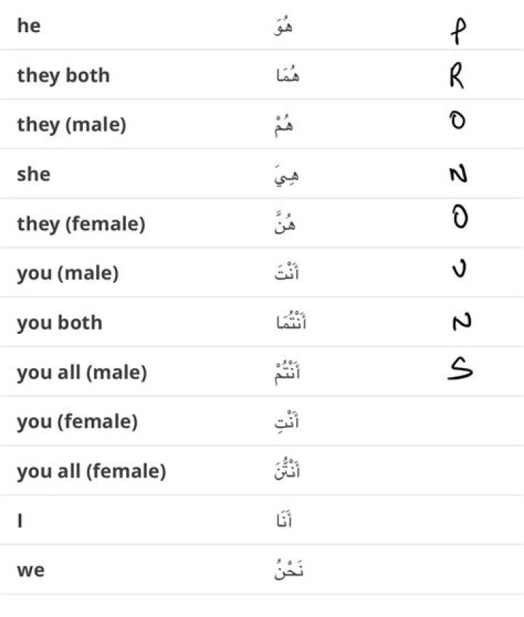The width and height of the screenshot is (524, 617).
Task: Click the English pronoun "I"
Action: 20,521
